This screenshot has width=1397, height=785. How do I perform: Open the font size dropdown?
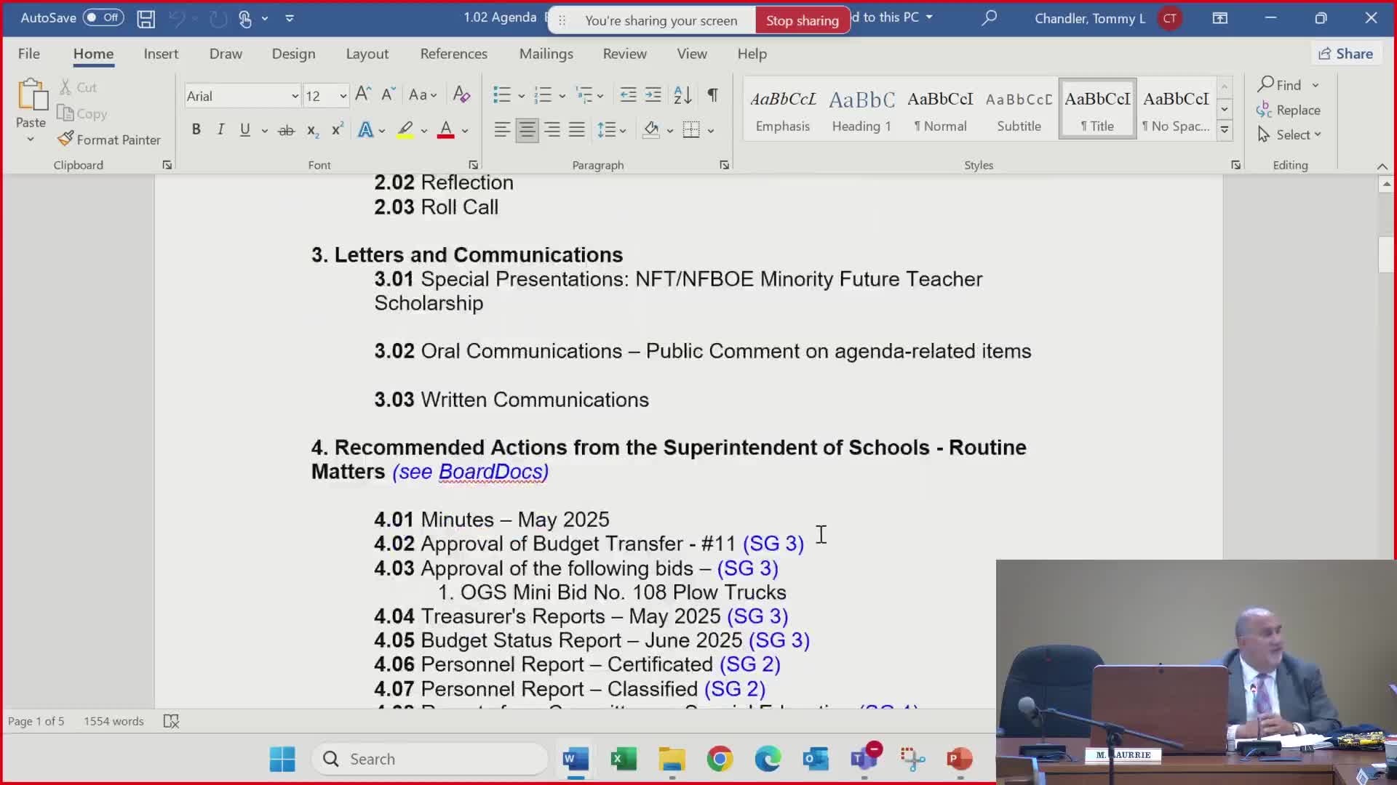[x=343, y=96]
